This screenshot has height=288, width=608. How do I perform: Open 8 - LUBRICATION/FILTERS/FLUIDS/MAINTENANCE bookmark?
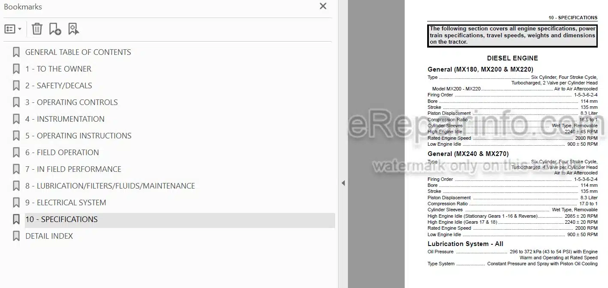pyautogui.click(x=110, y=186)
